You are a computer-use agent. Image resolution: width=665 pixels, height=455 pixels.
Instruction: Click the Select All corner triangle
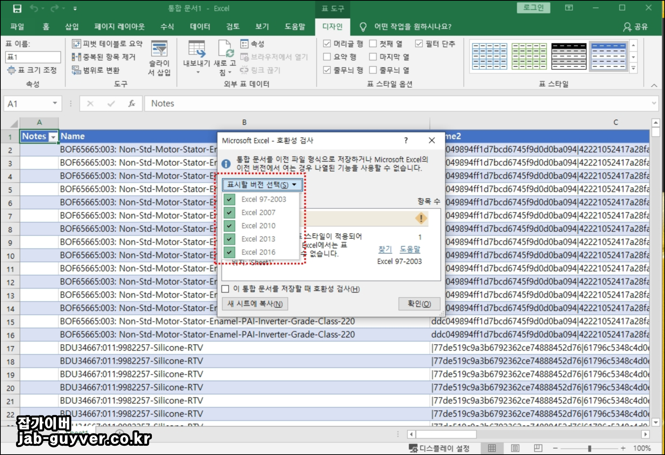(14, 123)
